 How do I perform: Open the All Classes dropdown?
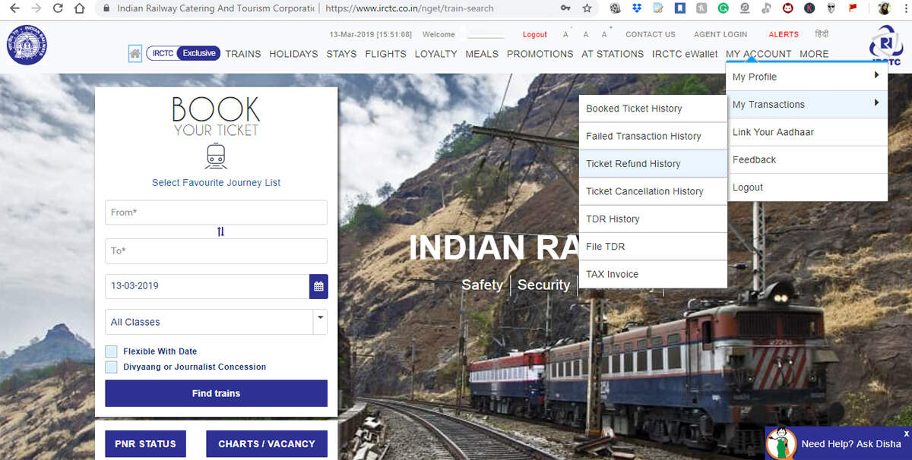(x=216, y=322)
